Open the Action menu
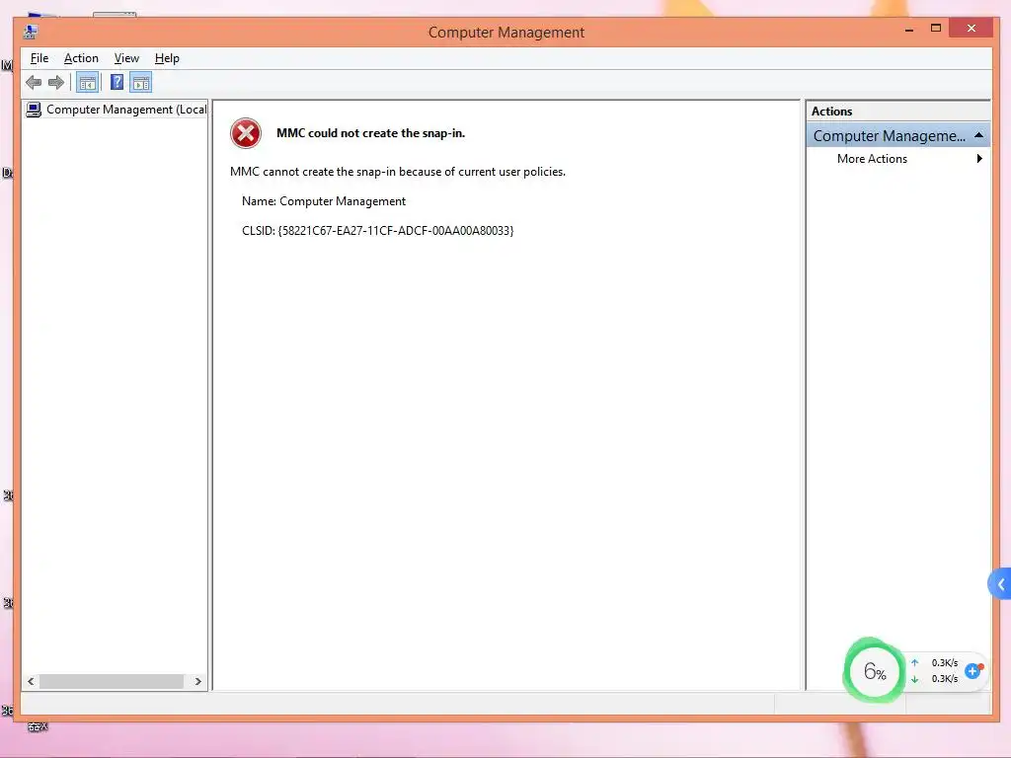This screenshot has width=1011, height=758. point(81,58)
